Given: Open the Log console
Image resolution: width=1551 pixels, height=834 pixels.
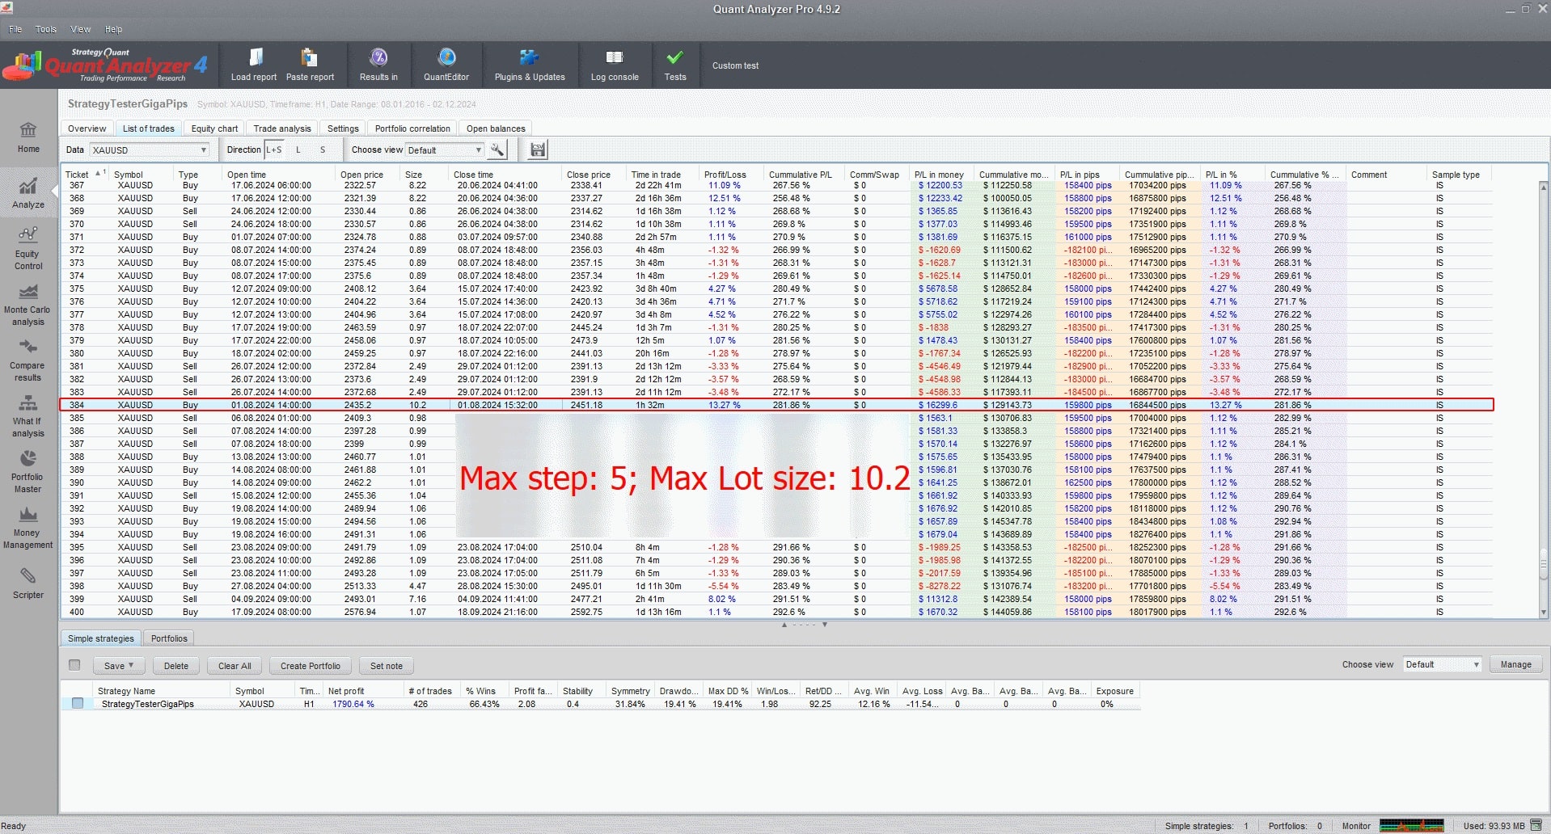Looking at the screenshot, I should point(615,65).
